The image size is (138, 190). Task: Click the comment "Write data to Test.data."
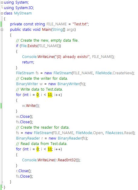pos(39,89)
